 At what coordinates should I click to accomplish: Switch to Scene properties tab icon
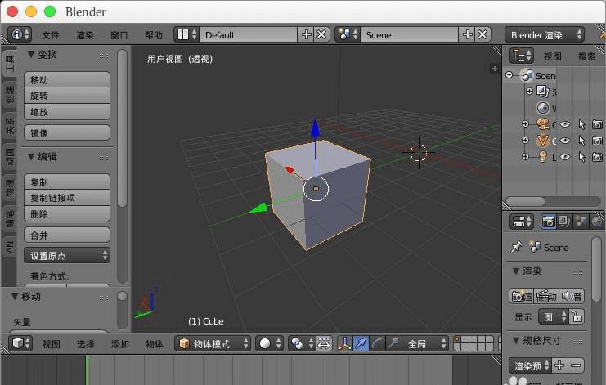pos(580,222)
